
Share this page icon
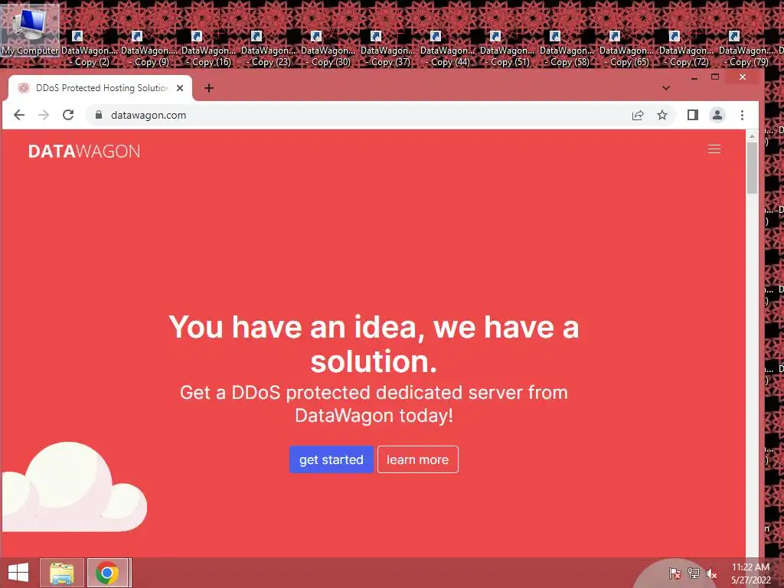638,116
